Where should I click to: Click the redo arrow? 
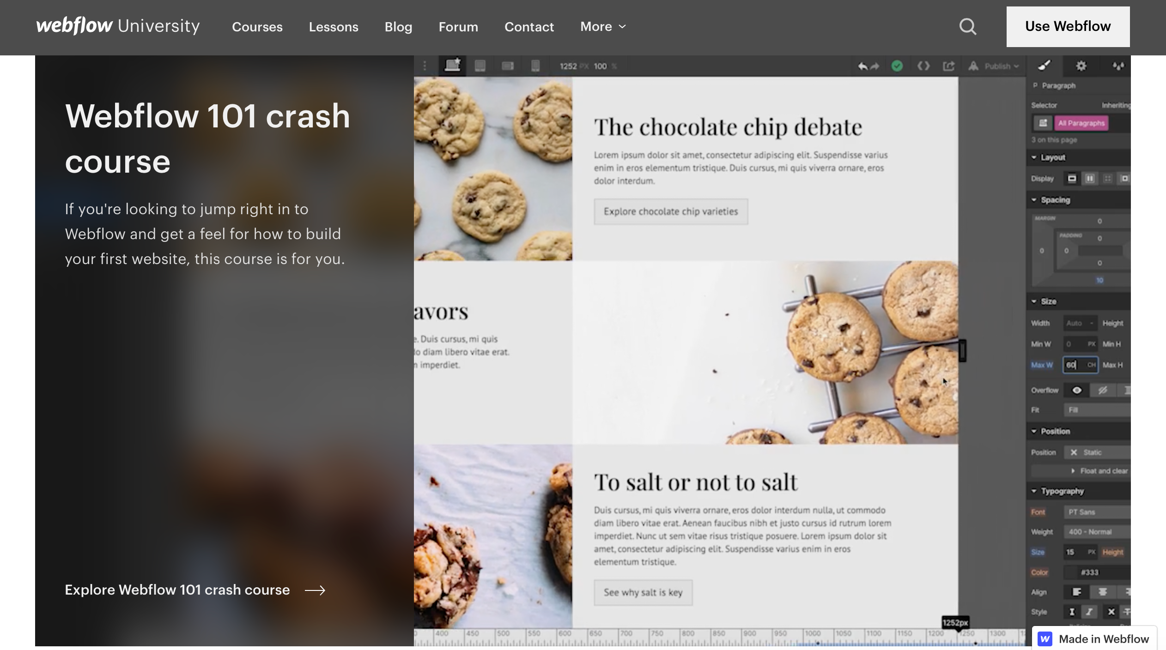pos(874,66)
